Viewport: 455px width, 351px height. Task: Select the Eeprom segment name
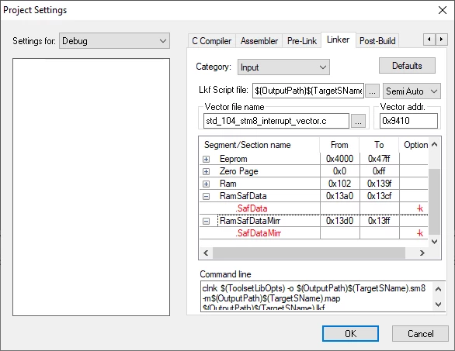[233, 159]
